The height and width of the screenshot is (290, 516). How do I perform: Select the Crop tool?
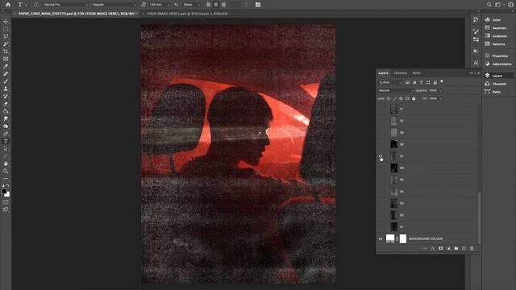pos(6,52)
